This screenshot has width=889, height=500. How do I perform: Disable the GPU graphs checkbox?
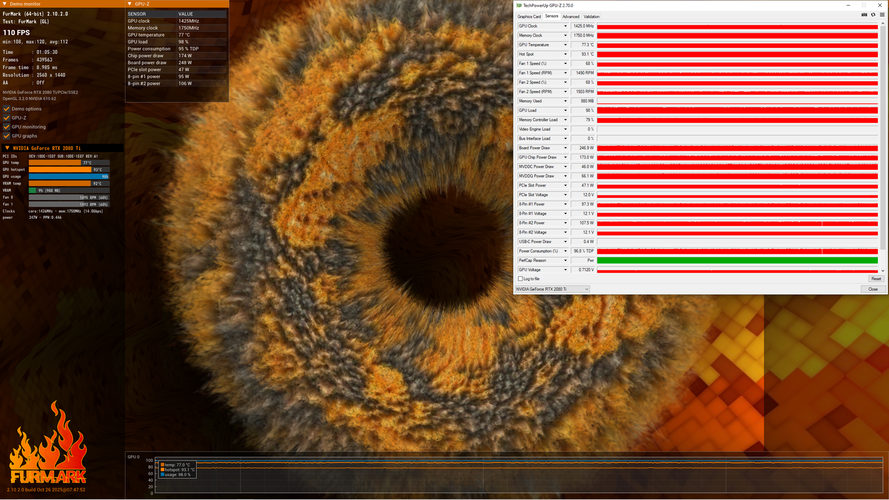click(7, 136)
